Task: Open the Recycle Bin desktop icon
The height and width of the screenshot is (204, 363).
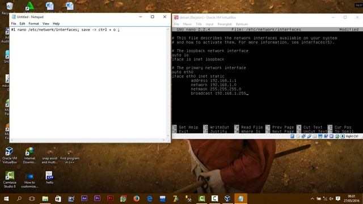Action: tap(9, 8)
